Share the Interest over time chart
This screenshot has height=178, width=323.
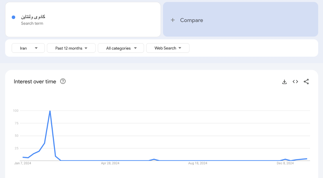pyautogui.click(x=306, y=82)
